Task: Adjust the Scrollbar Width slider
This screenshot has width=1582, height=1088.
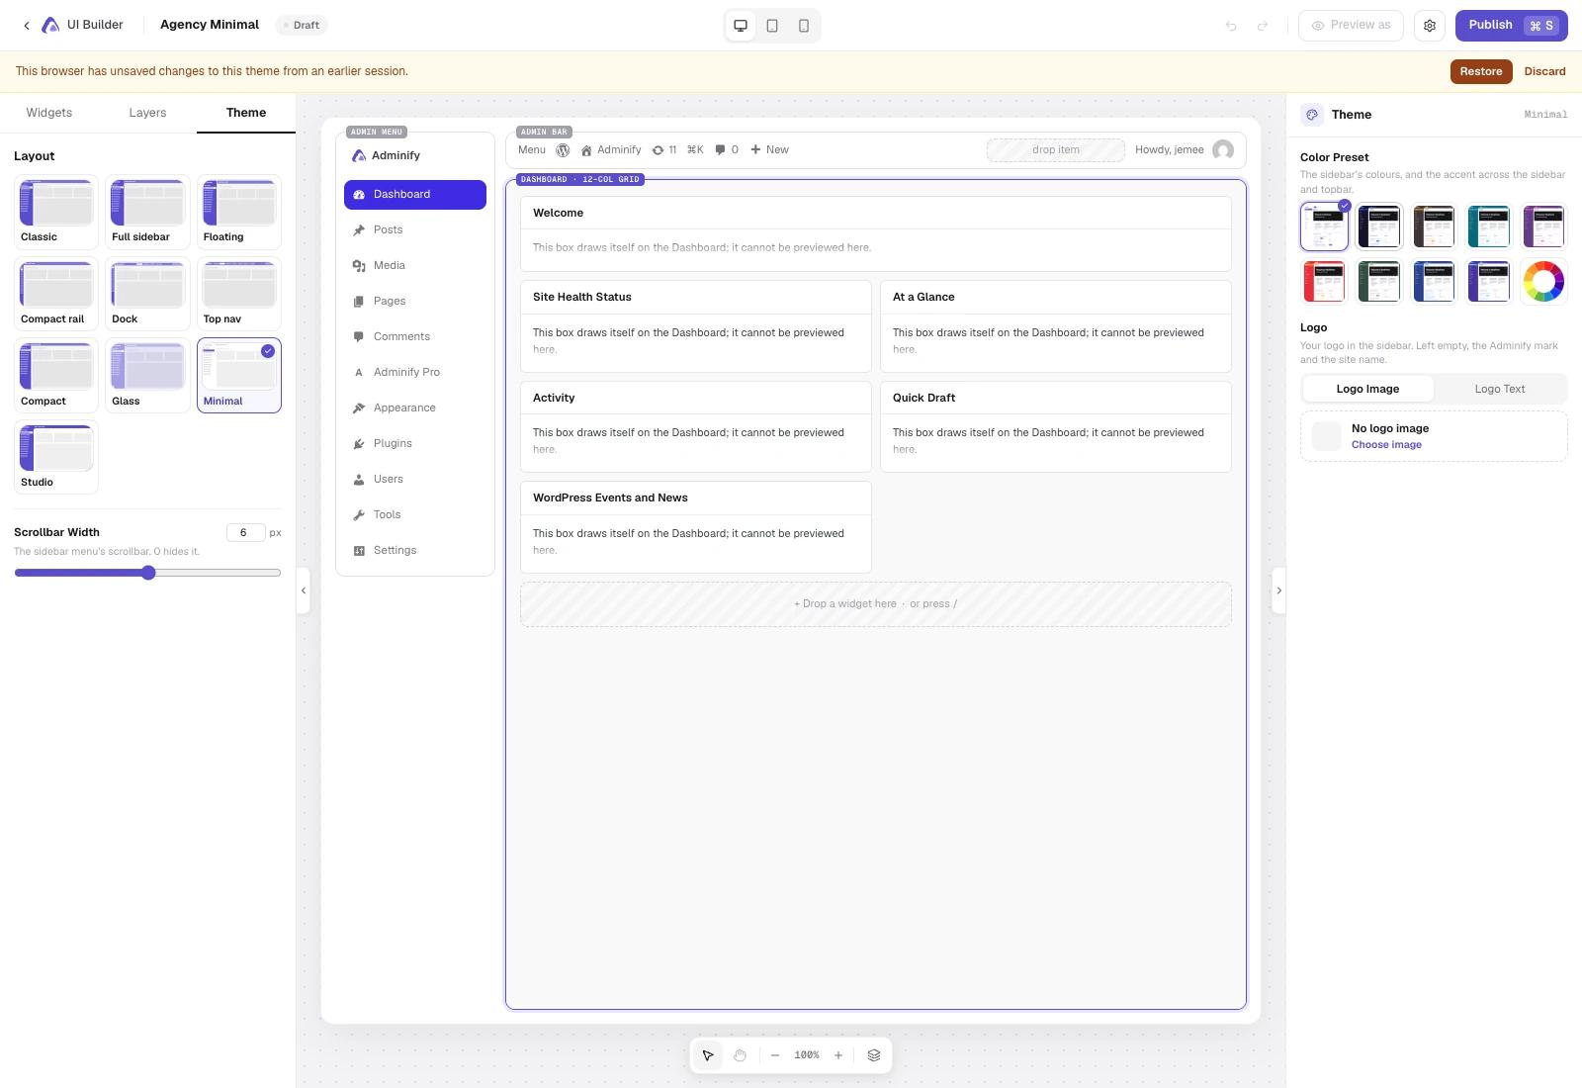Action: (147, 573)
